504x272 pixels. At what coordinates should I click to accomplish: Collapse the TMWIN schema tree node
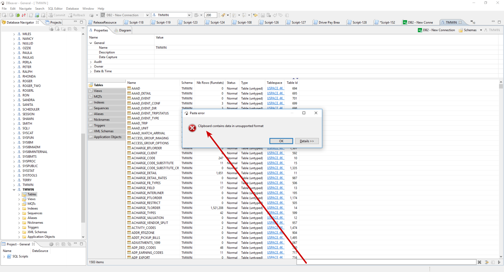(x=14, y=189)
